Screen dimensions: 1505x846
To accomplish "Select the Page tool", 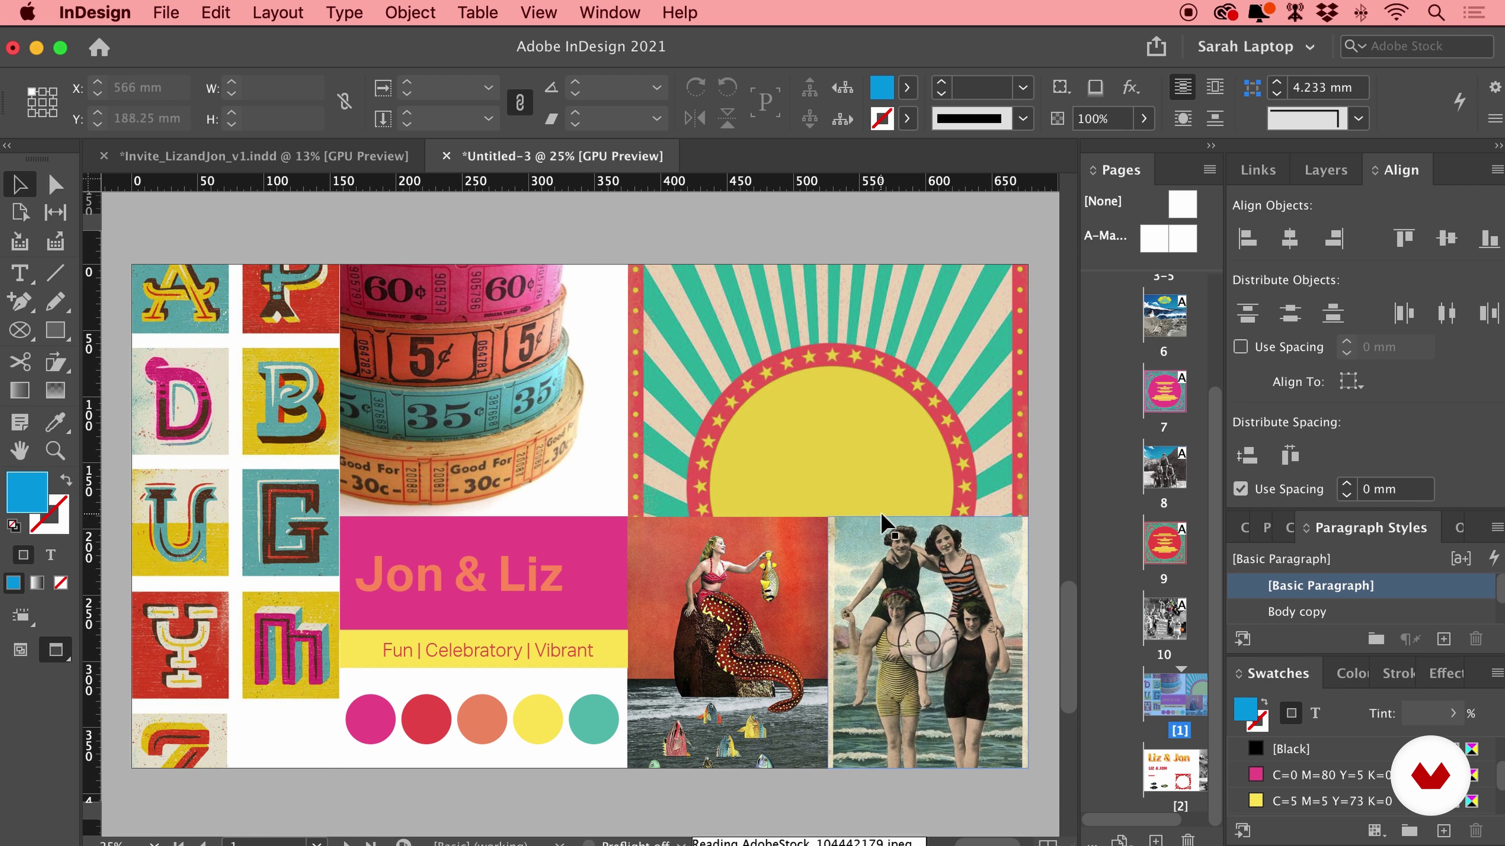I will [x=20, y=213].
